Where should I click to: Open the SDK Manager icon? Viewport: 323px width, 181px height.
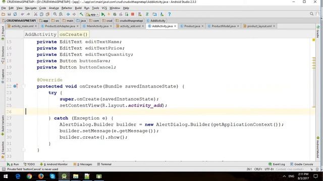(x=162, y=14)
